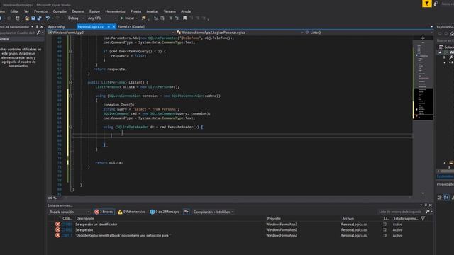Close the Lista de errores panel

(431, 205)
